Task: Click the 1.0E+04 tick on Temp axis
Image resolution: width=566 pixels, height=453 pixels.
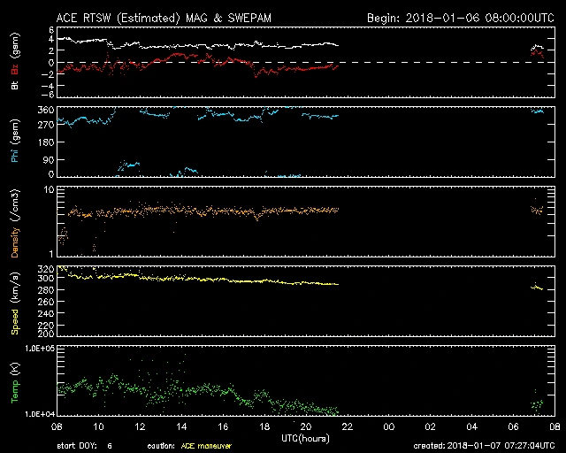Action: pyautogui.click(x=40, y=414)
